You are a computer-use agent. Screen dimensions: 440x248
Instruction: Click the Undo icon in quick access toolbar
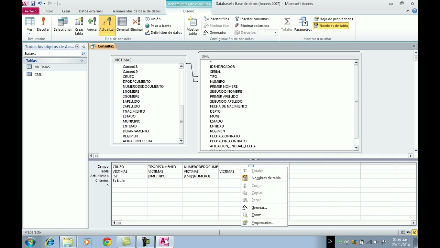tap(40, 3)
